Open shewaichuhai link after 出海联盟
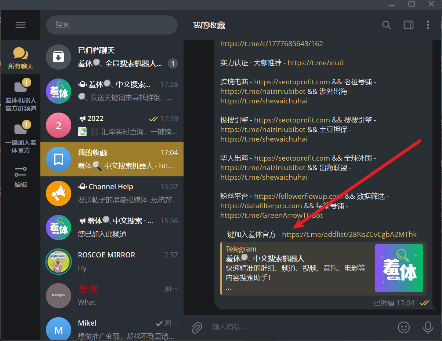This screenshot has width=442, height=341. (x=264, y=177)
